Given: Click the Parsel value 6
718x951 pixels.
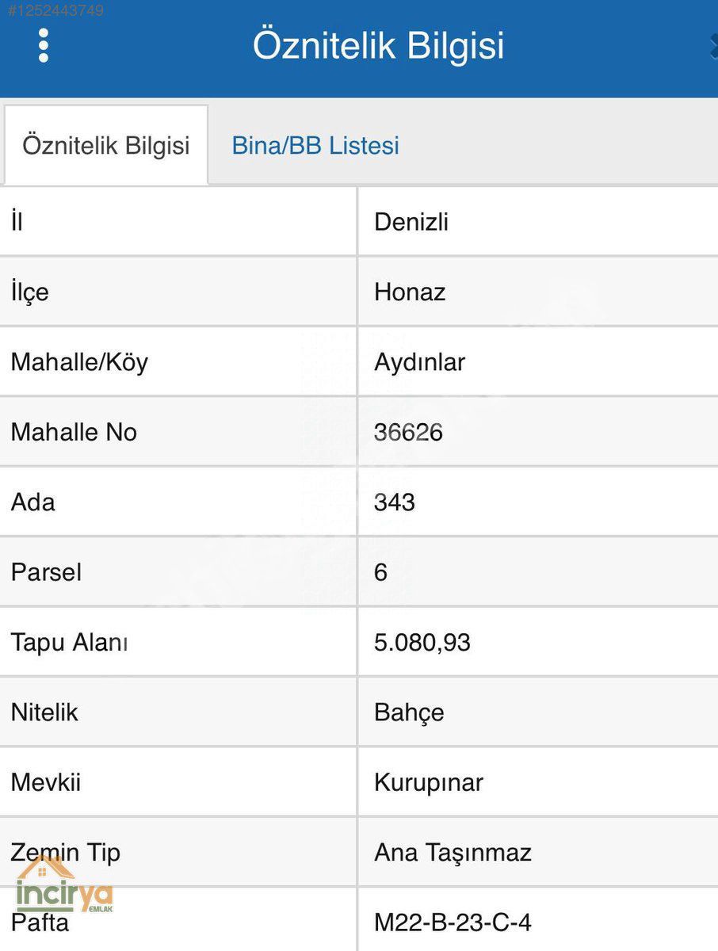Looking at the screenshot, I should pyautogui.click(x=381, y=572).
